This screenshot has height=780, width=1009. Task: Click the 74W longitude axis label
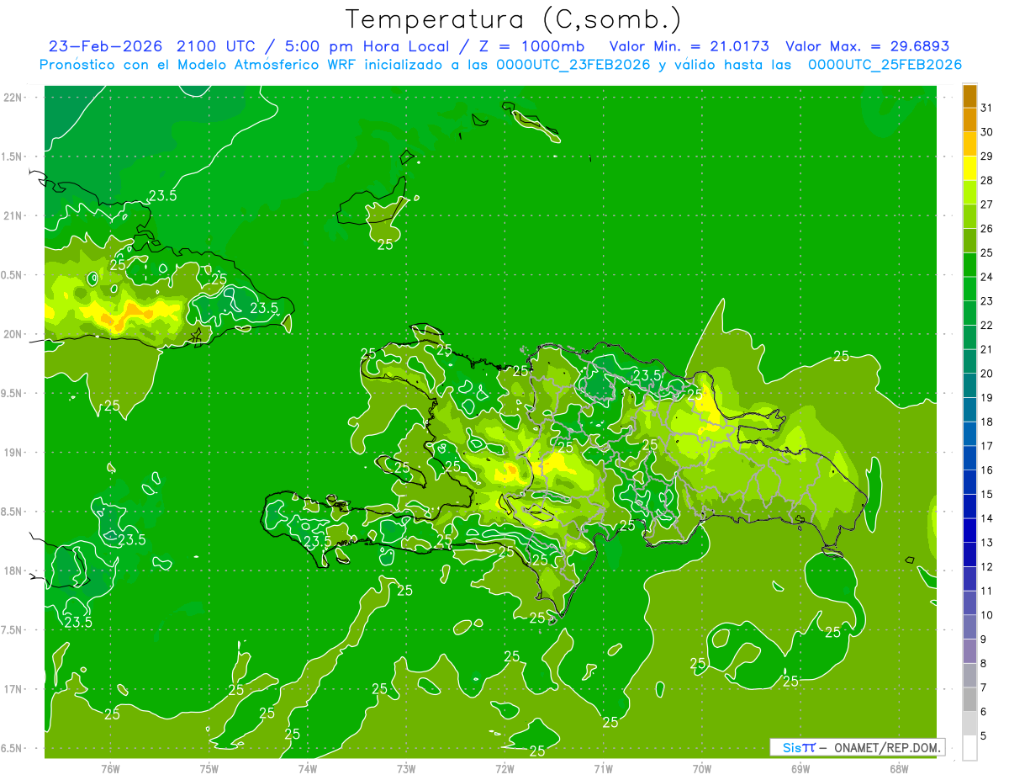coord(308,768)
